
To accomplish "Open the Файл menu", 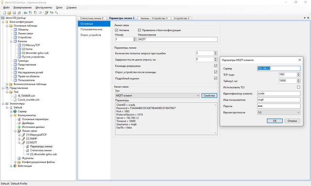I will click(6, 8).
